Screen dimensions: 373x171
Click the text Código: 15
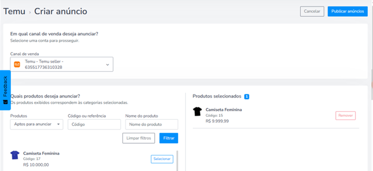point(214,115)
